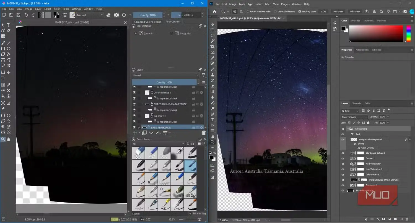
Task: Click the Search field under Krita Brush Presets
Action: (x=160, y=214)
